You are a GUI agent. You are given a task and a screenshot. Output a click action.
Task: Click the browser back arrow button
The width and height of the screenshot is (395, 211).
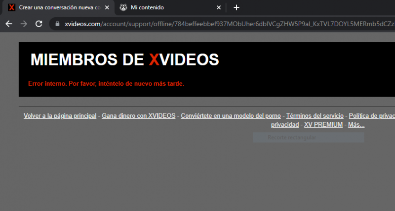tap(8, 24)
